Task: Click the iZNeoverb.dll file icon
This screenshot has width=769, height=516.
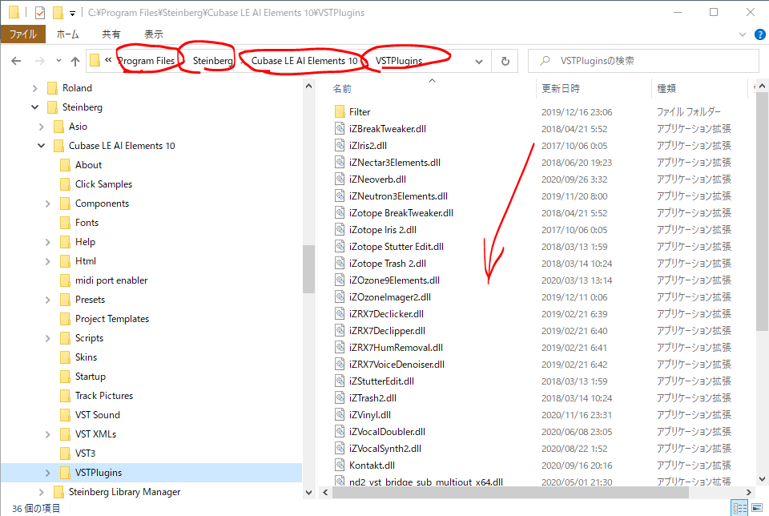Action: click(340, 179)
